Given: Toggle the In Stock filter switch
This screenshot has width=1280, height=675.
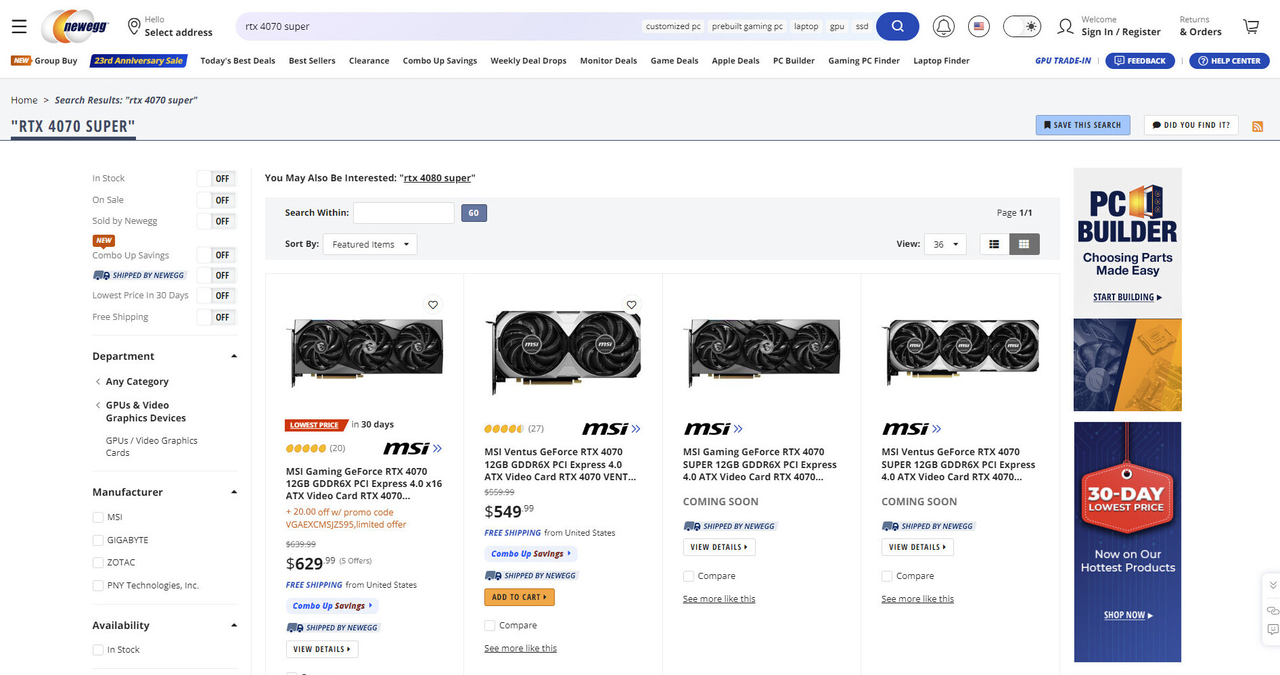Looking at the screenshot, I should coord(216,179).
